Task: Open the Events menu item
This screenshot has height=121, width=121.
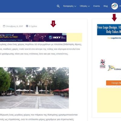Action: click(x=96, y=6)
